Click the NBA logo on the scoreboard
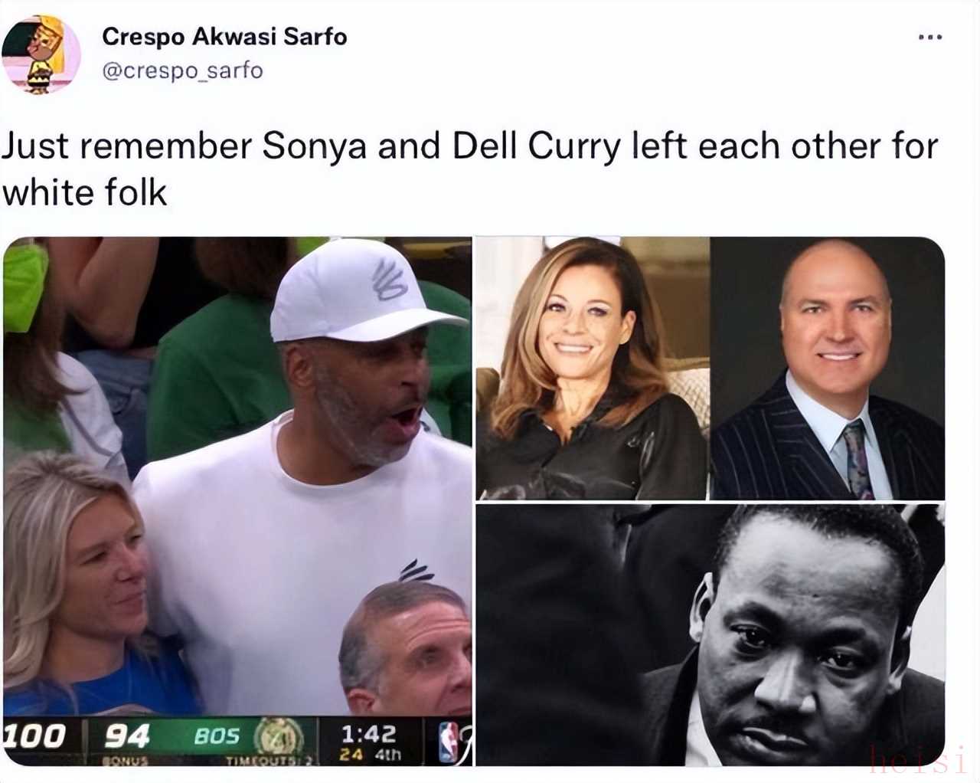The image size is (980, 783). tap(449, 742)
